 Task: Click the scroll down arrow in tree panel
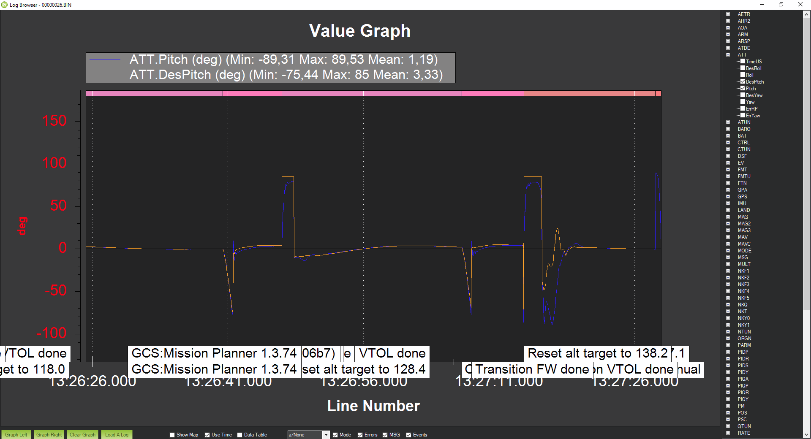(806, 435)
